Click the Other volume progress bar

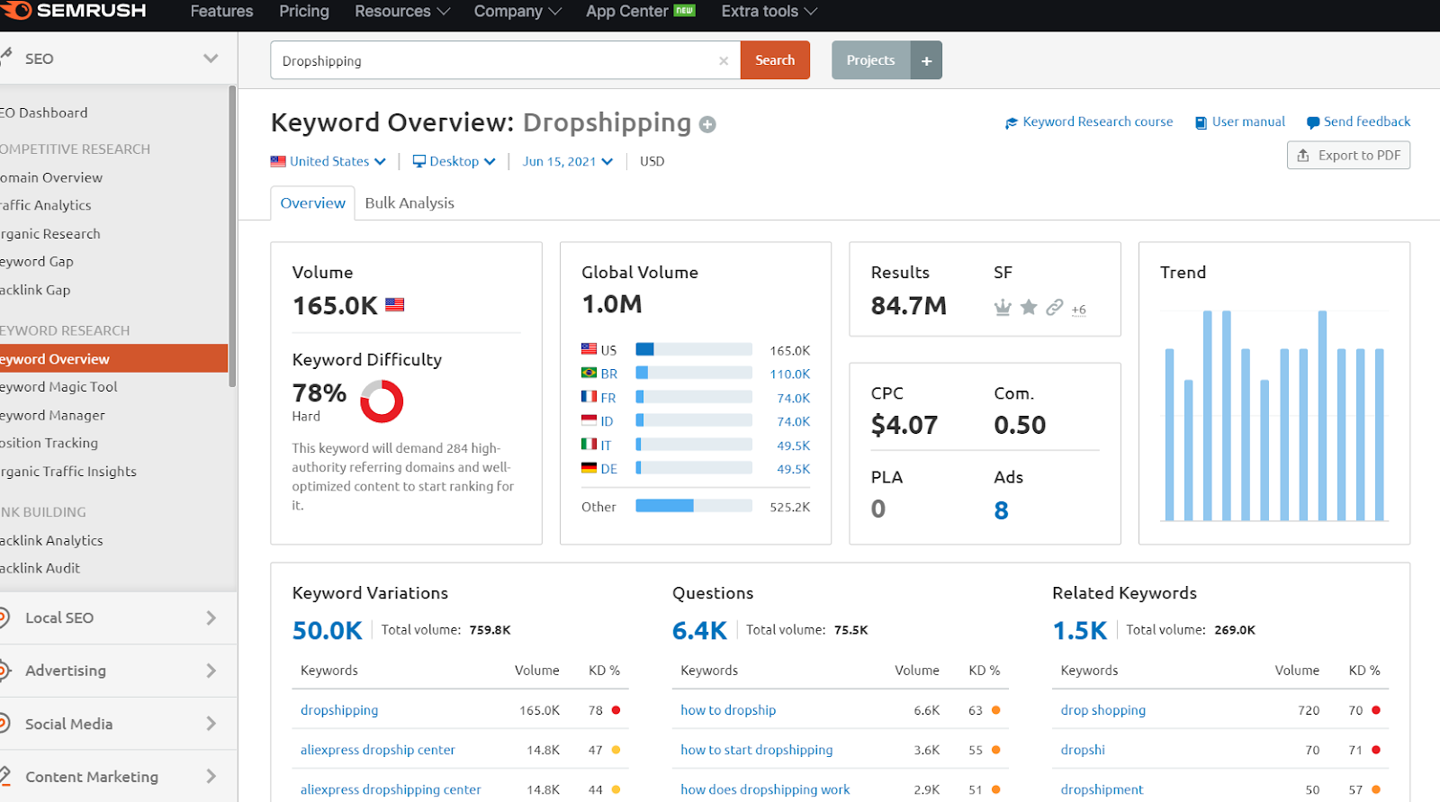[694, 506]
